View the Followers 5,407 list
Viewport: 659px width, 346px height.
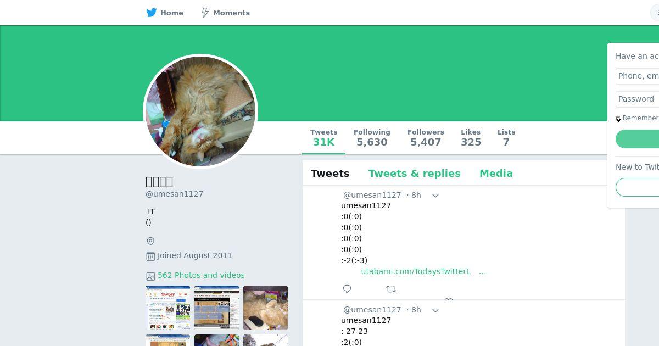[x=426, y=137]
